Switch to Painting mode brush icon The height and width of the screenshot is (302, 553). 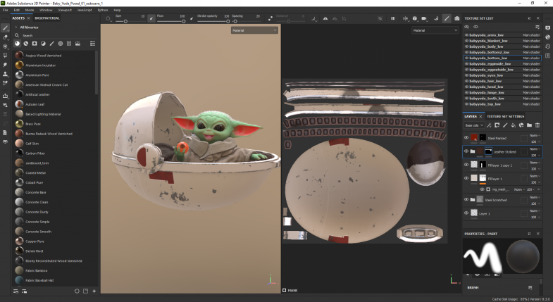[x=447, y=18]
